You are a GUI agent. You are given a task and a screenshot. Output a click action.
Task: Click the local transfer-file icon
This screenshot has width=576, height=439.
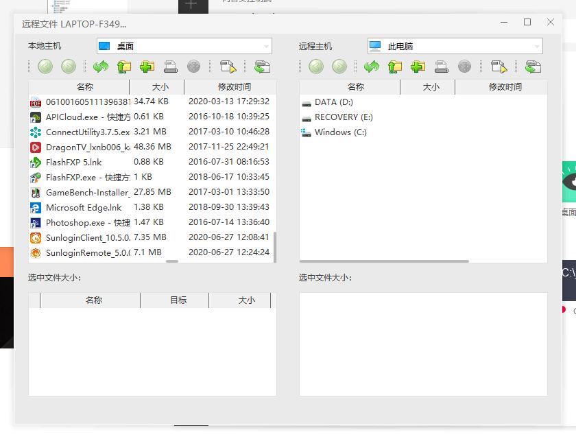click(x=228, y=67)
